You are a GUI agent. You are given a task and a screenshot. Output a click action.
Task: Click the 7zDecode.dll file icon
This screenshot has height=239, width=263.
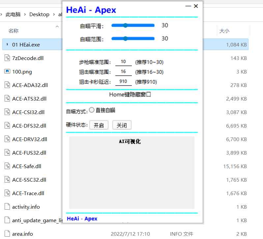tap(7, 58)
